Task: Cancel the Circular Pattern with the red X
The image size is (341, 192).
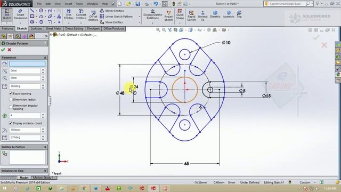Action: [10, 50]
